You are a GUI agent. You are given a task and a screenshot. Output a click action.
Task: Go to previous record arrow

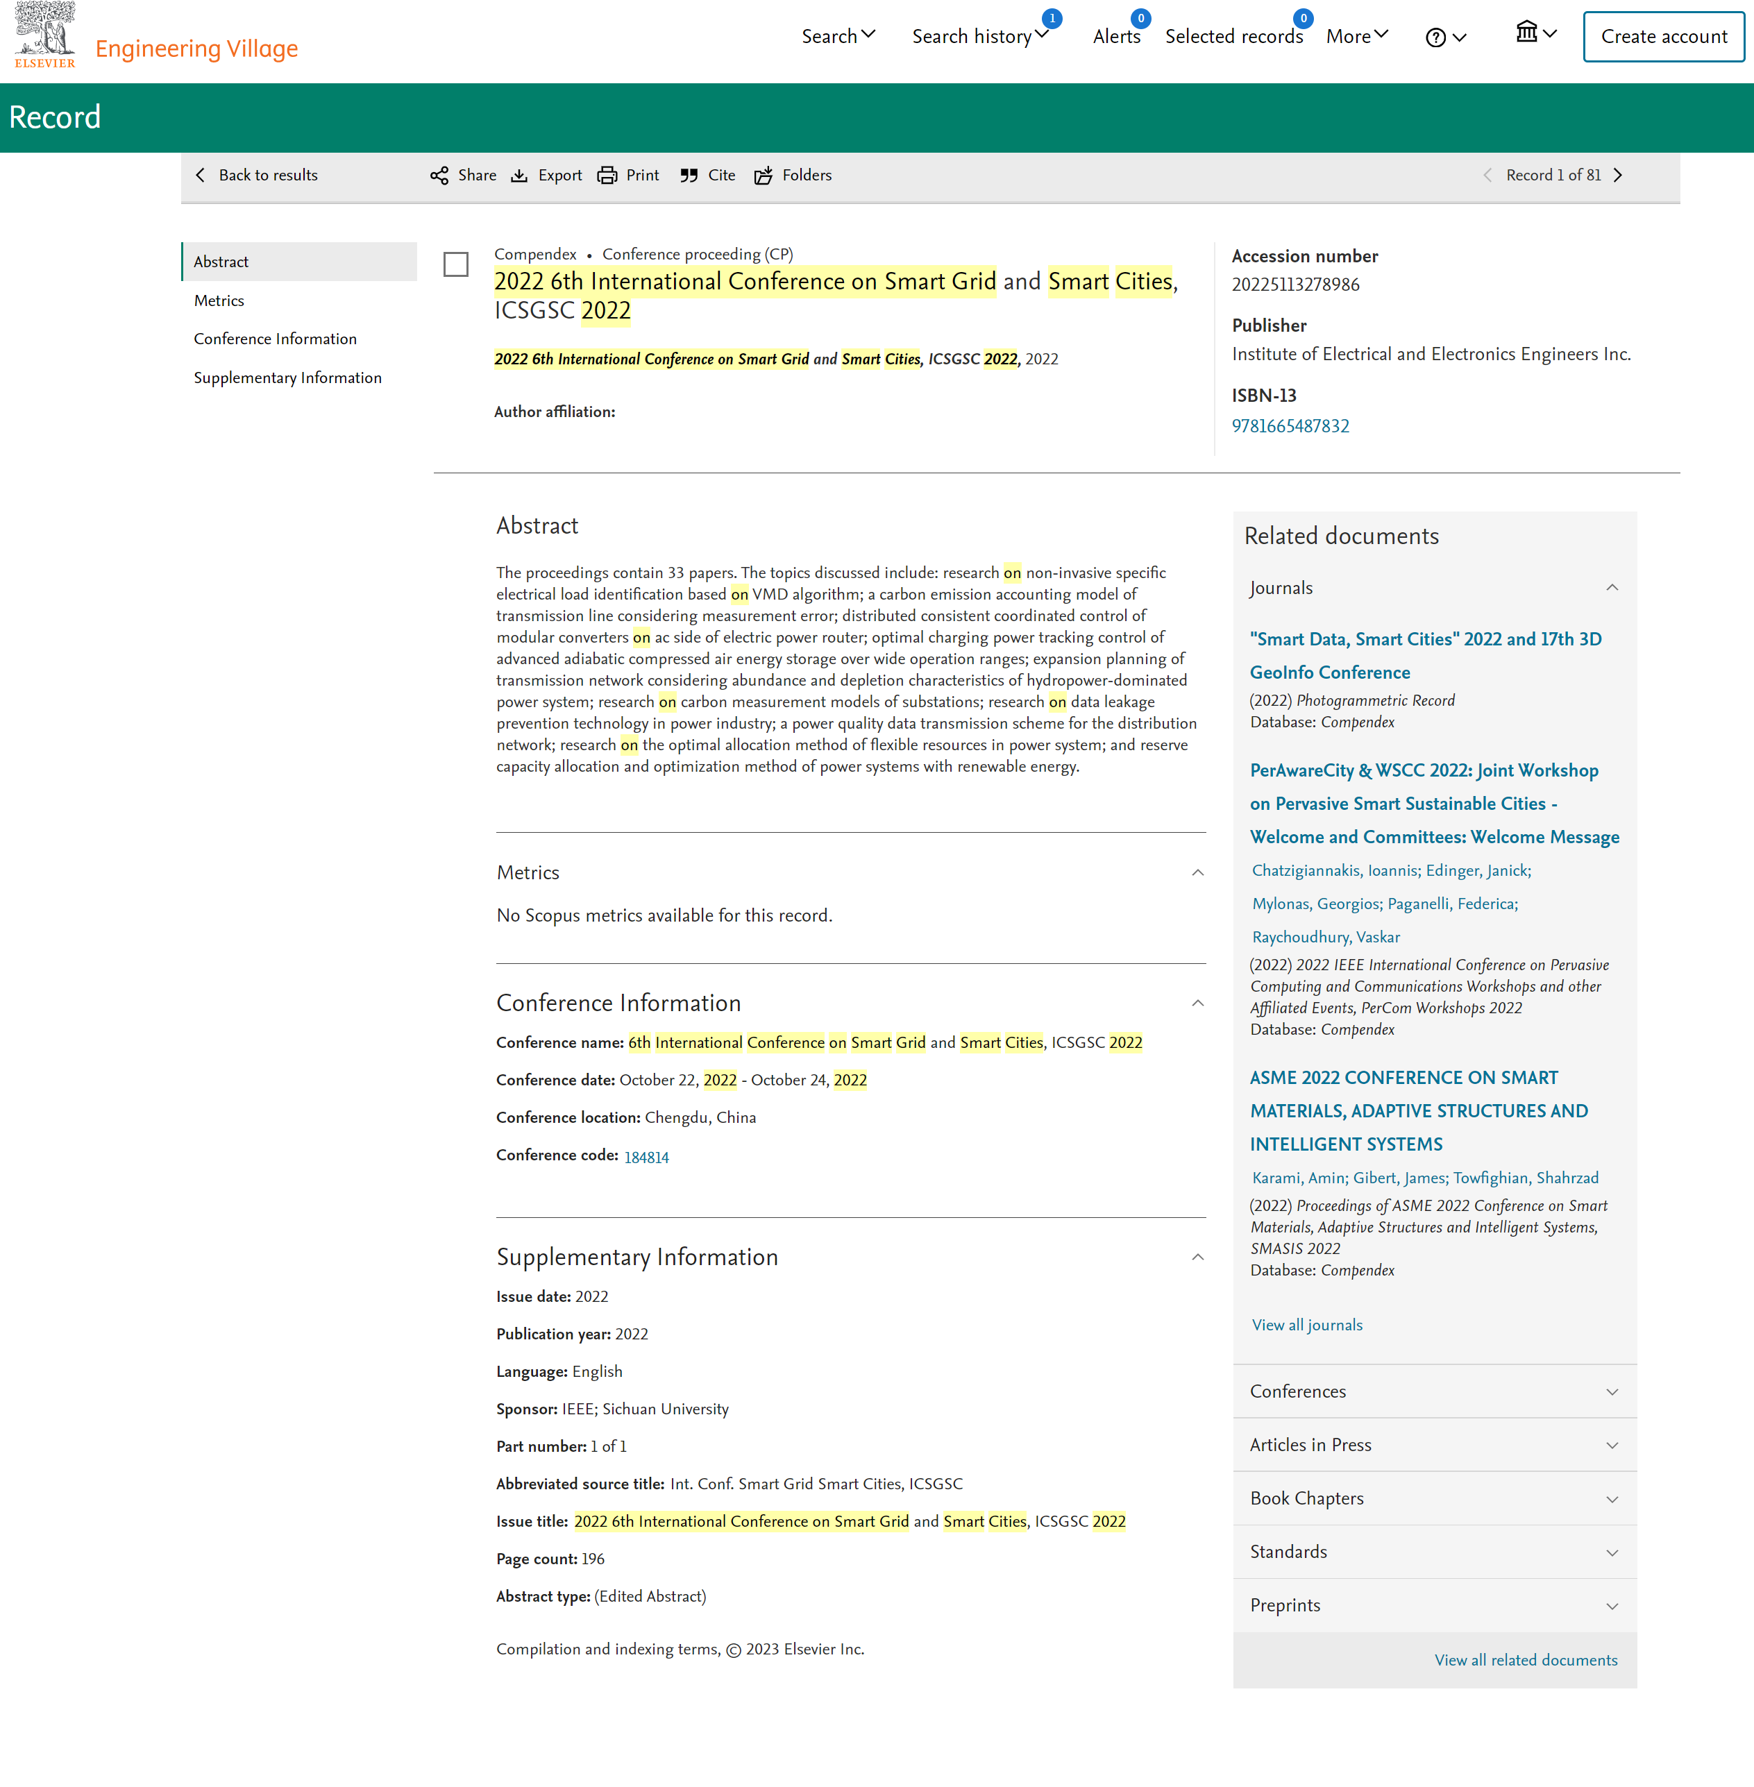(x=1487, y=175)
